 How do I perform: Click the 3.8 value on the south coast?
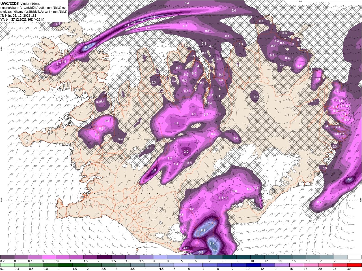pos(201,252)
